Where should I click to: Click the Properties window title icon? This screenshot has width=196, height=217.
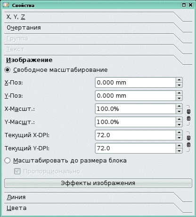pos(6,5)
